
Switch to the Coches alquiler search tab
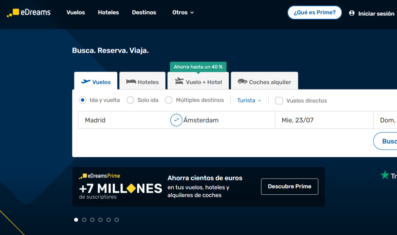(x=264, y=81)
